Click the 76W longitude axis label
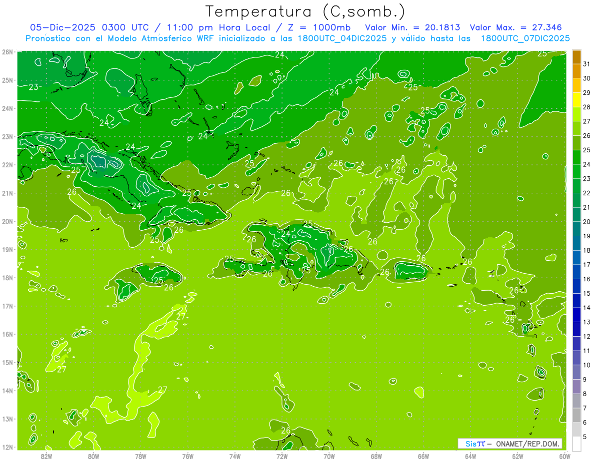 188,456
